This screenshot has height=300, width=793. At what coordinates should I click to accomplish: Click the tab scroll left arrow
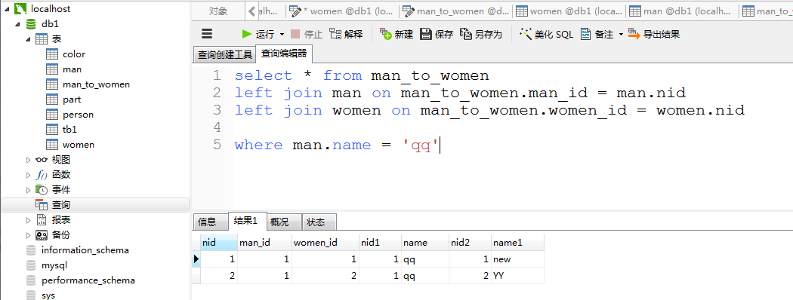point(252,11)
